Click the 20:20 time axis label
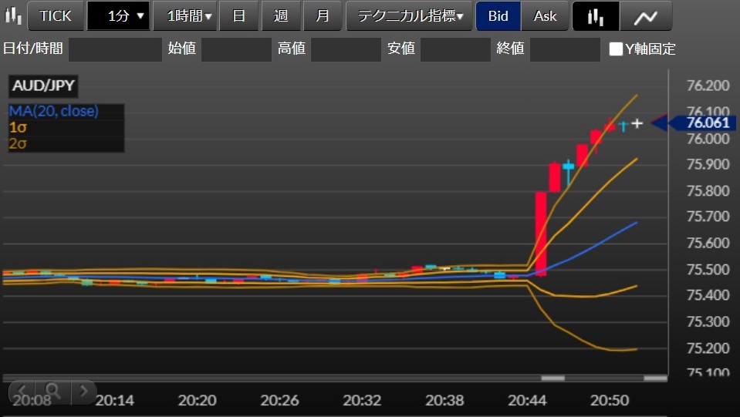Viewport: 740px width, 417px height. tap(198, 401)
